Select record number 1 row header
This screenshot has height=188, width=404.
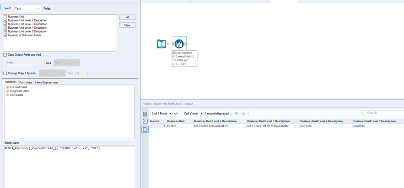pos(157,126)
